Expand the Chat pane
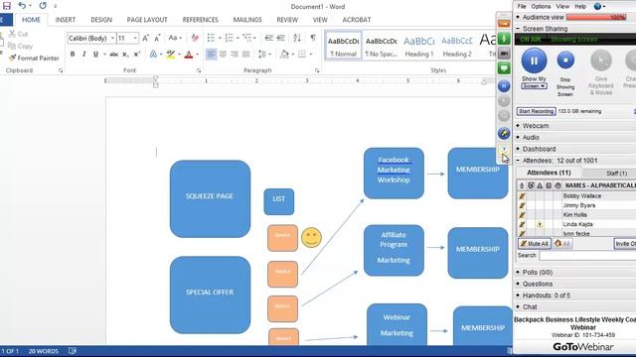 tap(518, 306)
